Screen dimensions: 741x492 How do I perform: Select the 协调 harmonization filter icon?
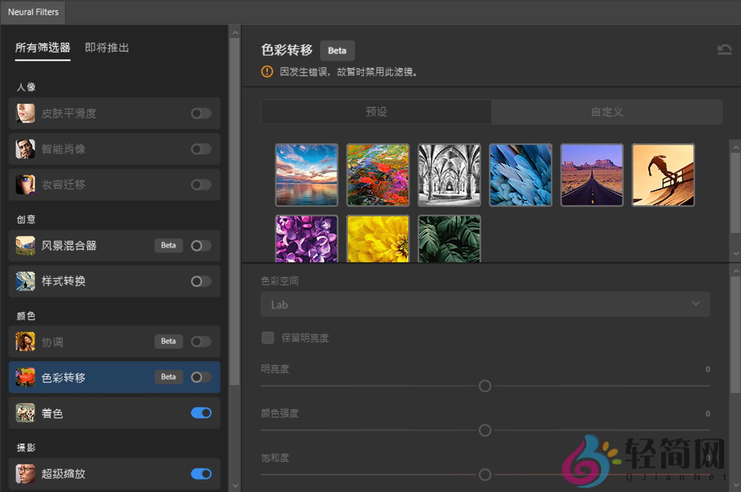pos(25,341)
